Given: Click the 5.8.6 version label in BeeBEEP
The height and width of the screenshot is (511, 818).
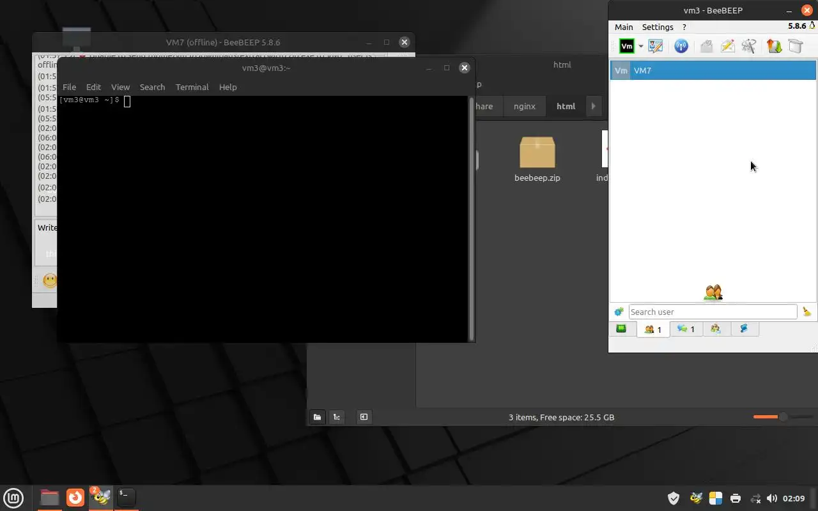Looking at the screenshot, I should coord(797,26).
